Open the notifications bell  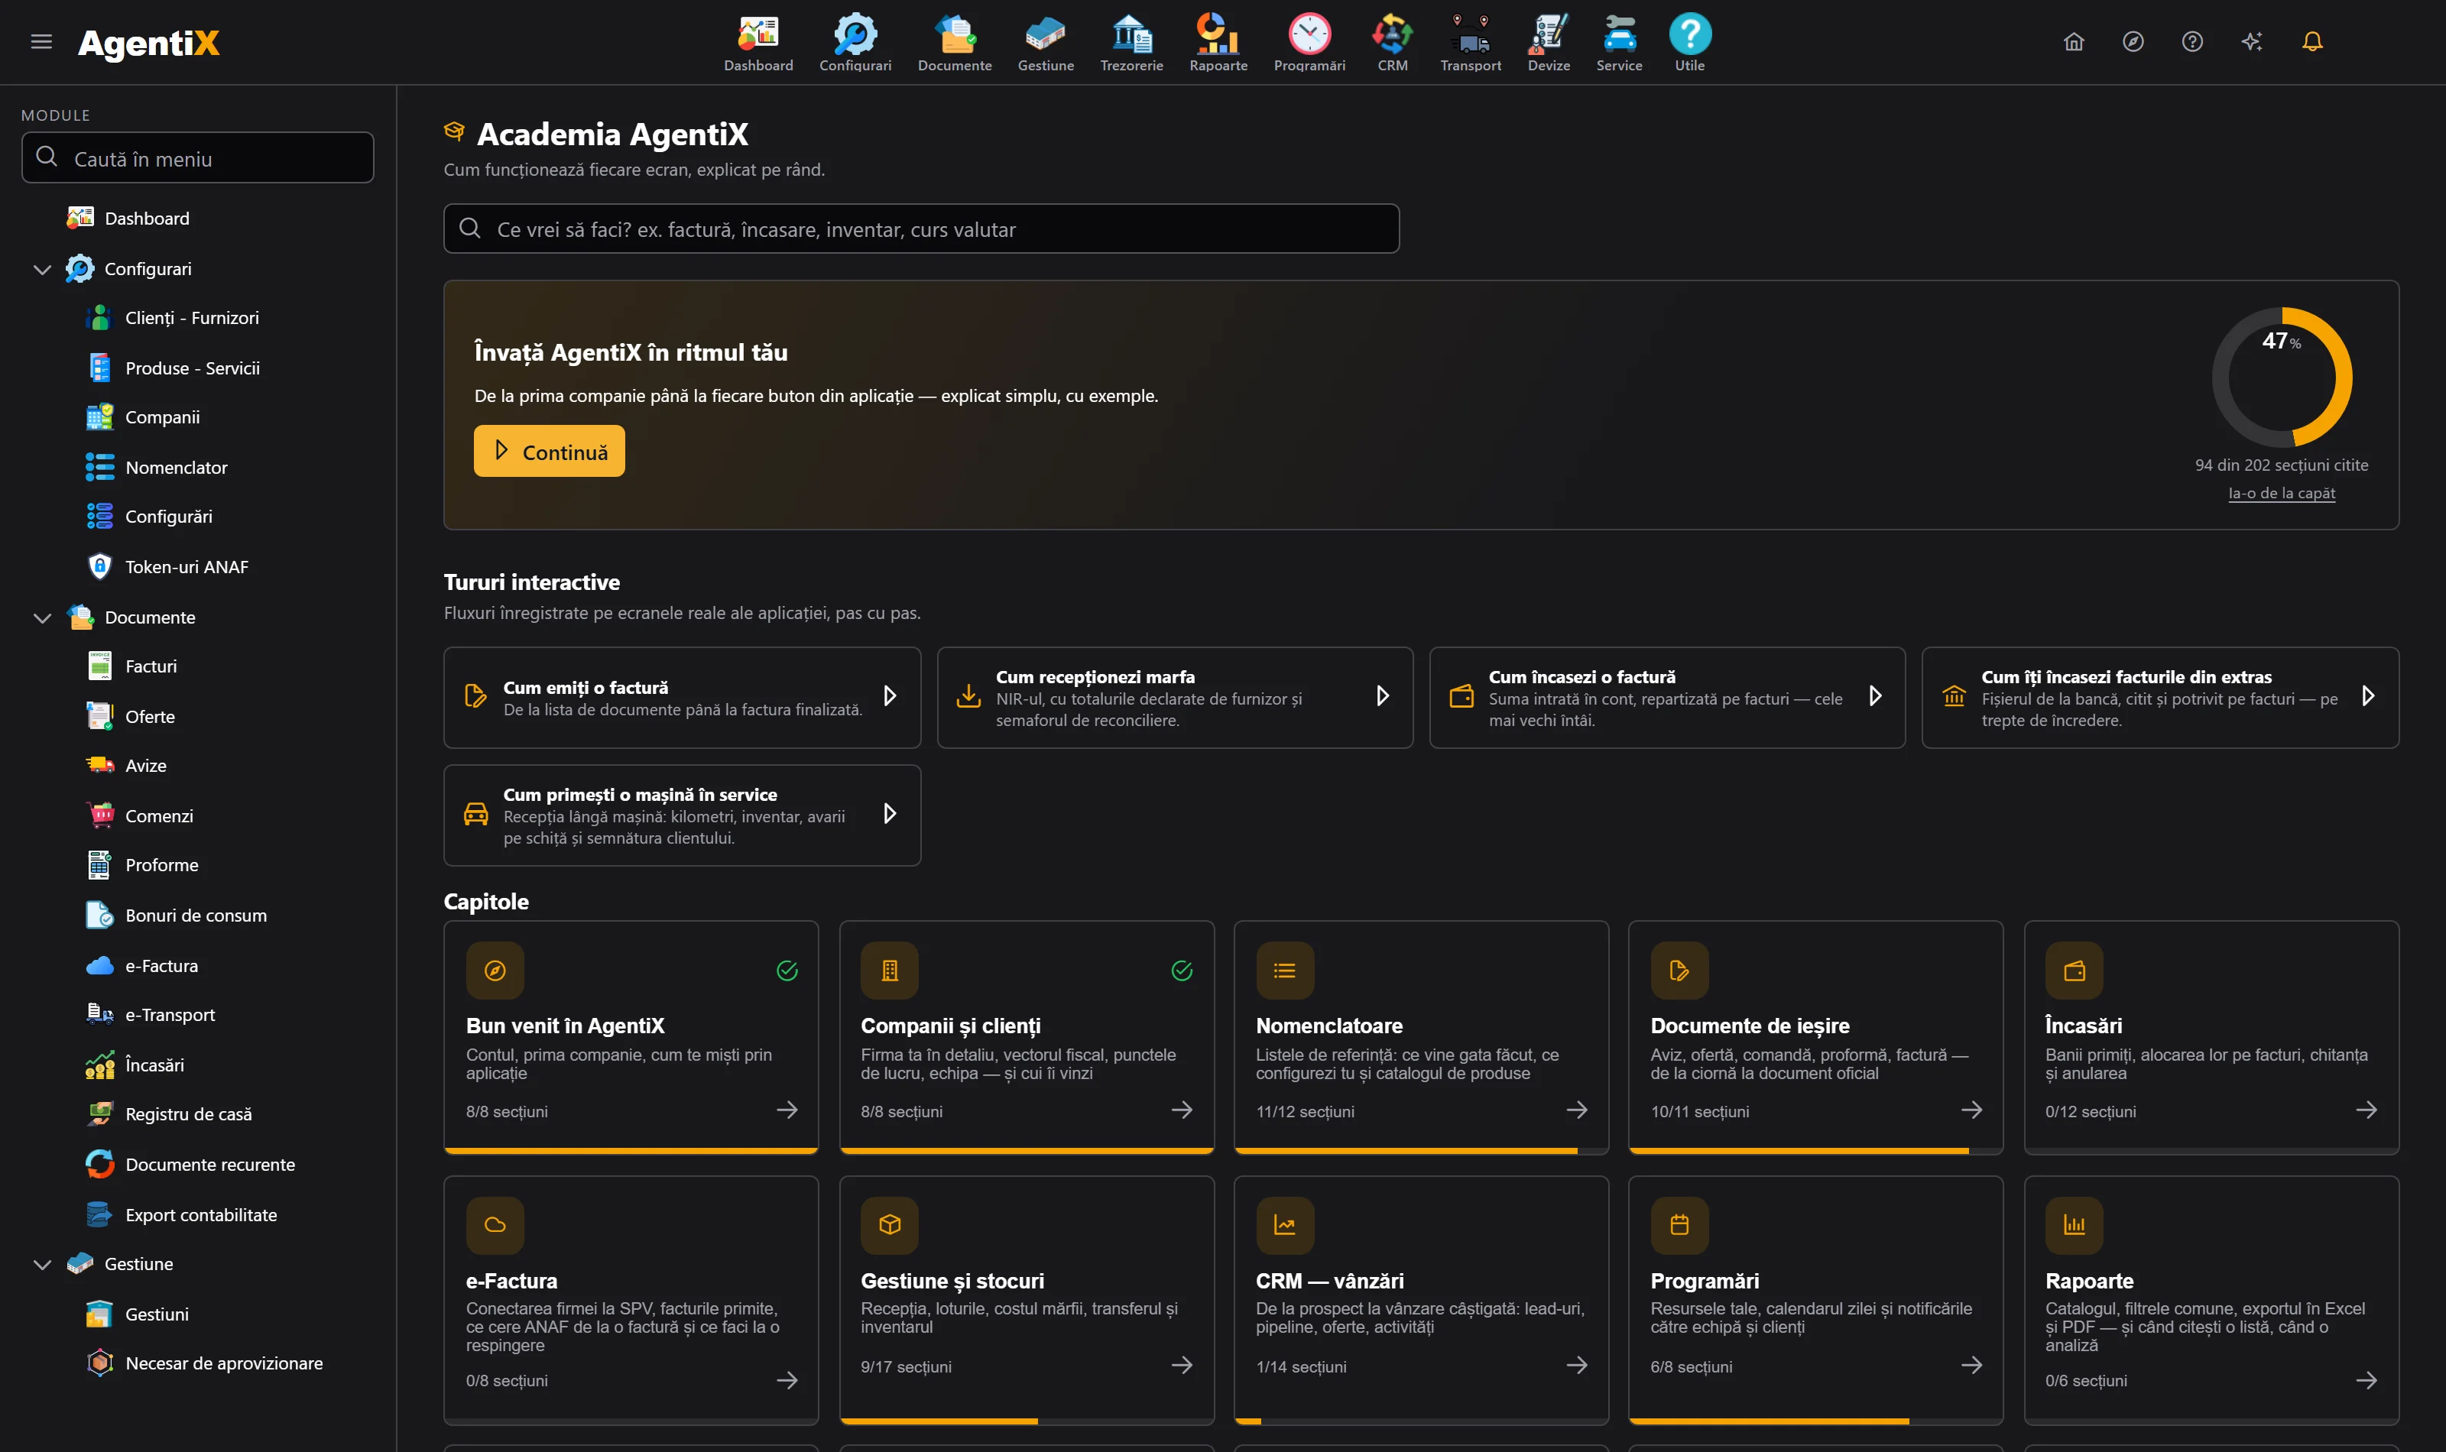(x=2312, y=42)
